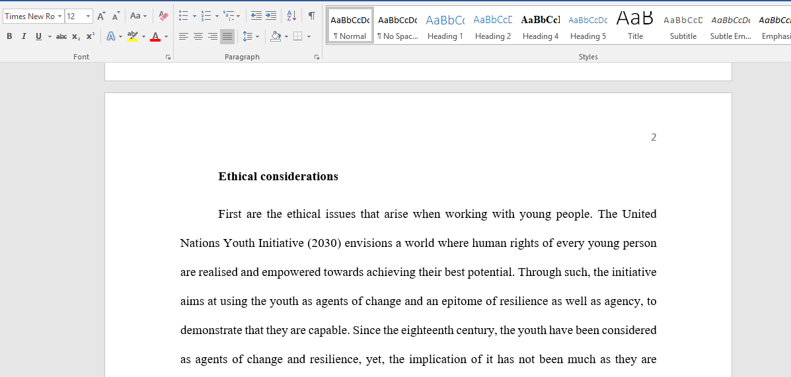Toggle Show/Hide paragraph marks
This screenshot has height=377, width=791.
pos(312,16)
